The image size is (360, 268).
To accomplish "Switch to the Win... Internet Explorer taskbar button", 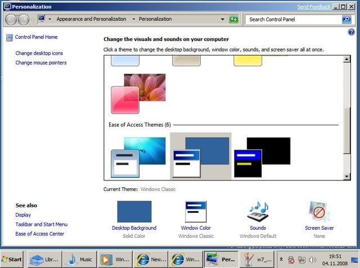I will point(186,260).
